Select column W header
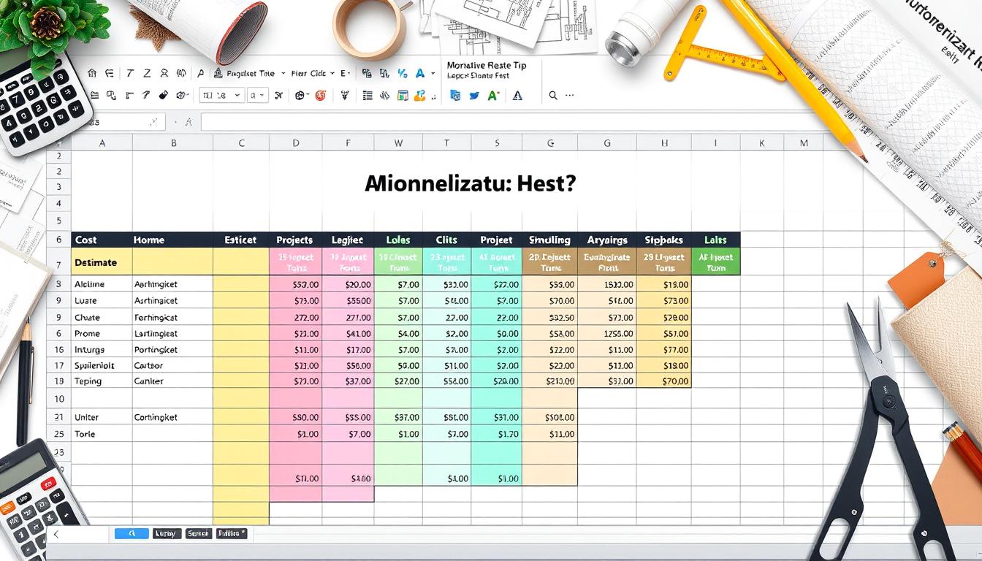 pos(398,143)
